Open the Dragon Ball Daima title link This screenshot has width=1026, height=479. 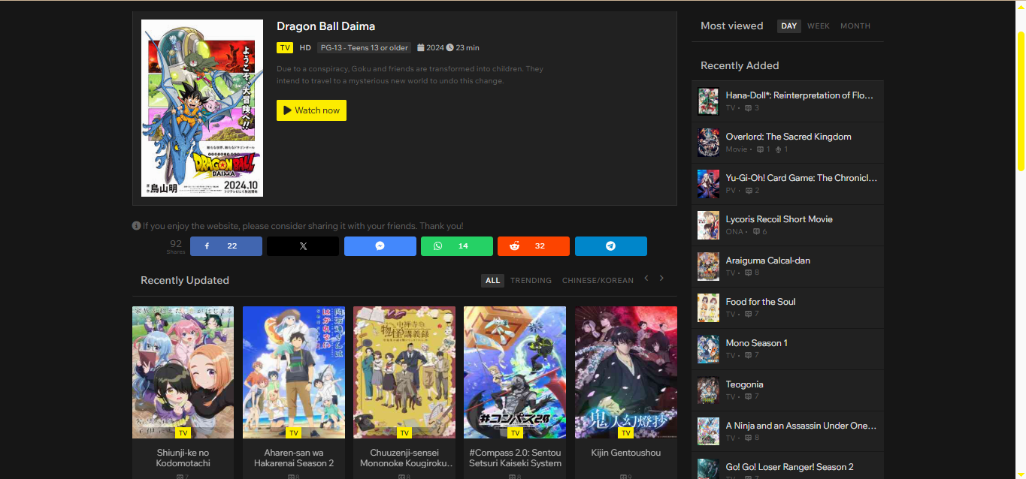325,26
